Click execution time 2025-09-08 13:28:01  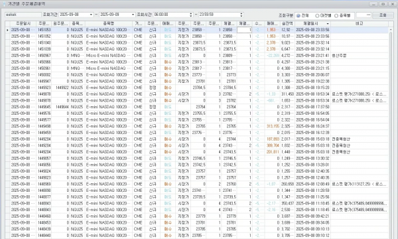coord(312,165)
